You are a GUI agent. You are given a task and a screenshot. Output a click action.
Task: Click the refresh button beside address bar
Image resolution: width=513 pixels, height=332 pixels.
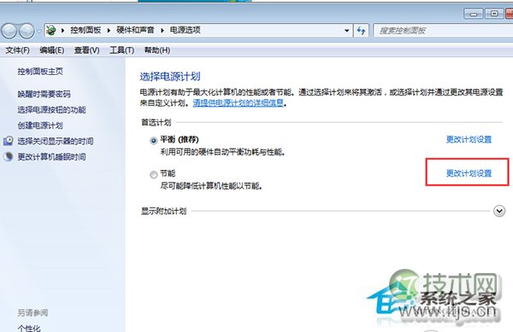361,31
